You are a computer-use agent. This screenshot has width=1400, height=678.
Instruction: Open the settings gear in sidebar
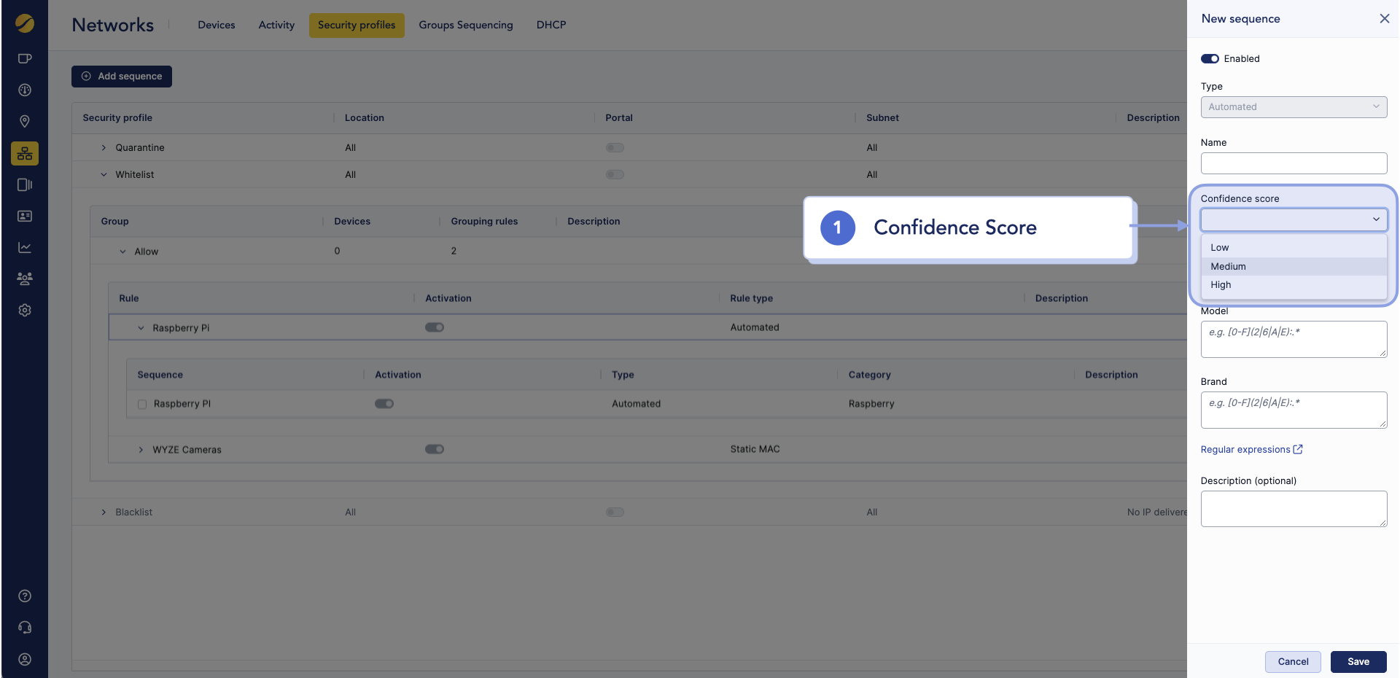(25, 310)
